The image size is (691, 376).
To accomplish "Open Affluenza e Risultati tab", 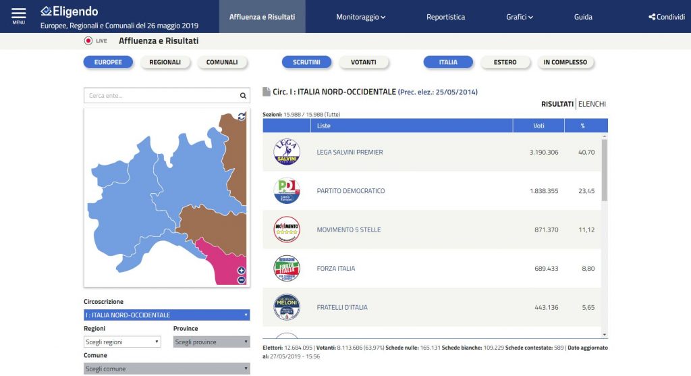I will [262, 17].
